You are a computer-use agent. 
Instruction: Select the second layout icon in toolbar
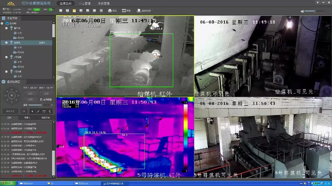click(x=67, y=11)
